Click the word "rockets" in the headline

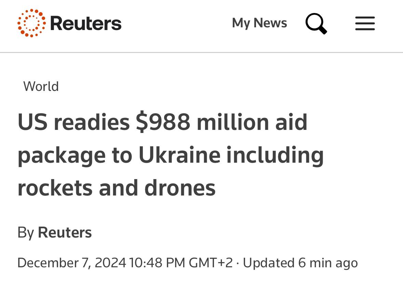(x=55, y=188)
